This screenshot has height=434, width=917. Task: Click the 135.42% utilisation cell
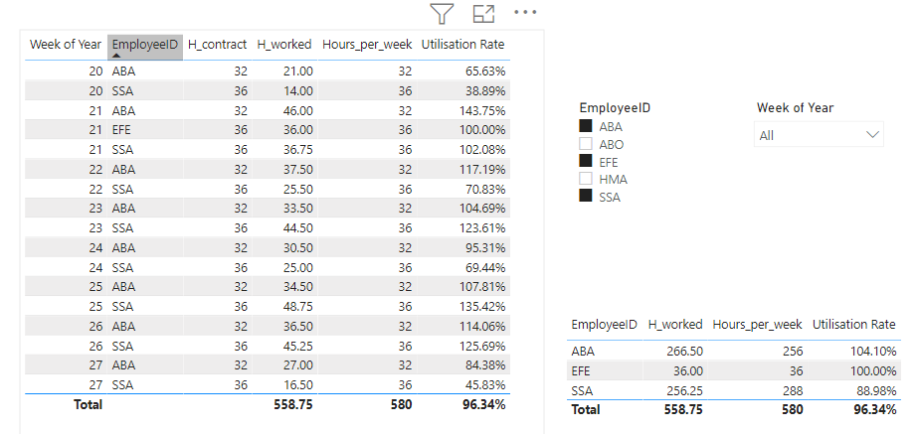tap(483, 306)
